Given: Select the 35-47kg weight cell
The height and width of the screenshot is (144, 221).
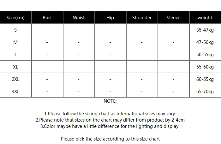Looking at the screenshot, I should pyautogui.click(x=205, y=30).
